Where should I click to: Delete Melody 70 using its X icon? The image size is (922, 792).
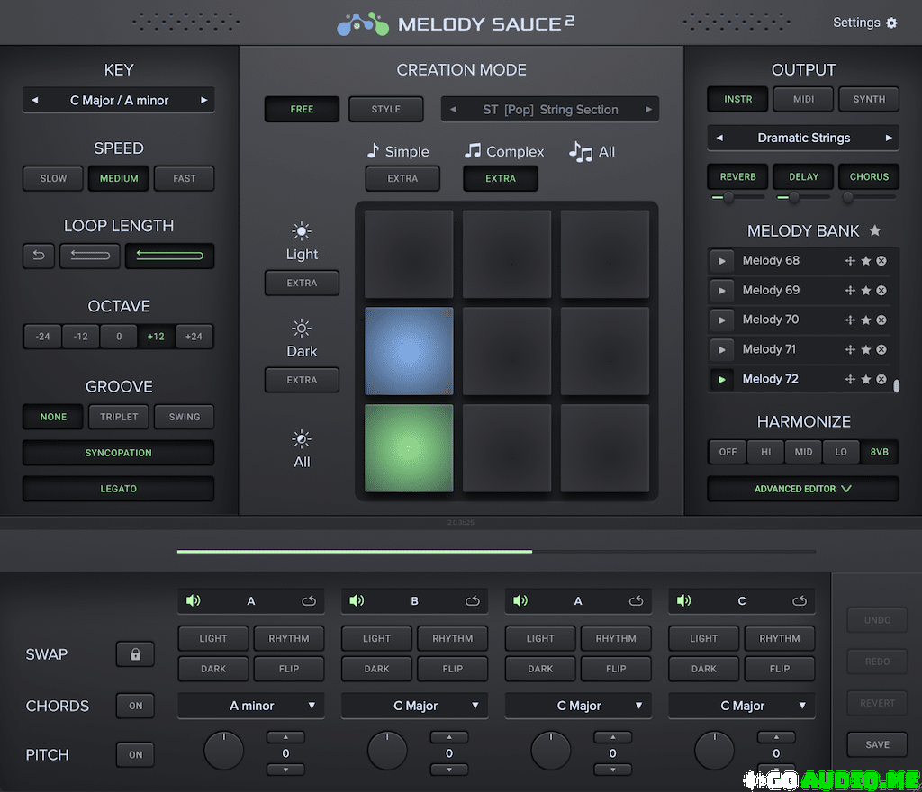[881, 319]
